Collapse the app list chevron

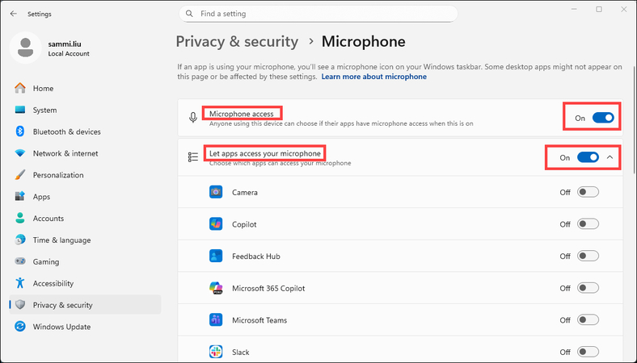coord(610,157)
